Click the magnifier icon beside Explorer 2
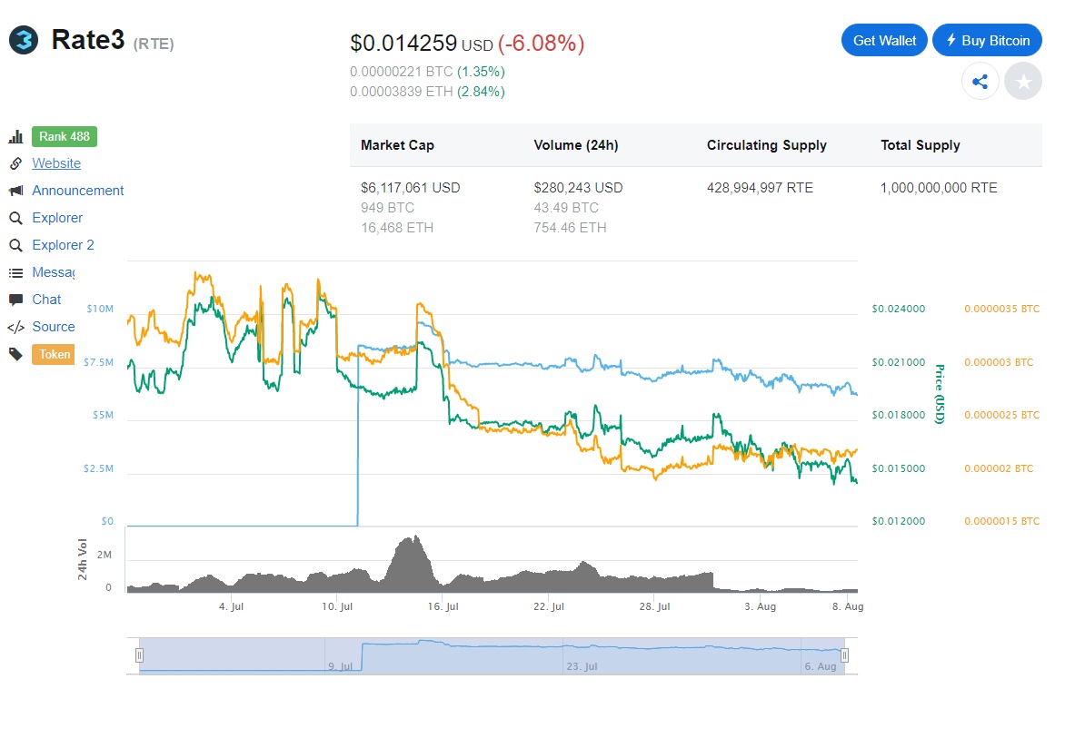 15,245
